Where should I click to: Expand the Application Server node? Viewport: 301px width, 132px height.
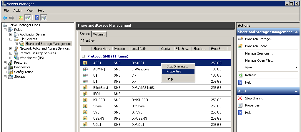(11, 34)
